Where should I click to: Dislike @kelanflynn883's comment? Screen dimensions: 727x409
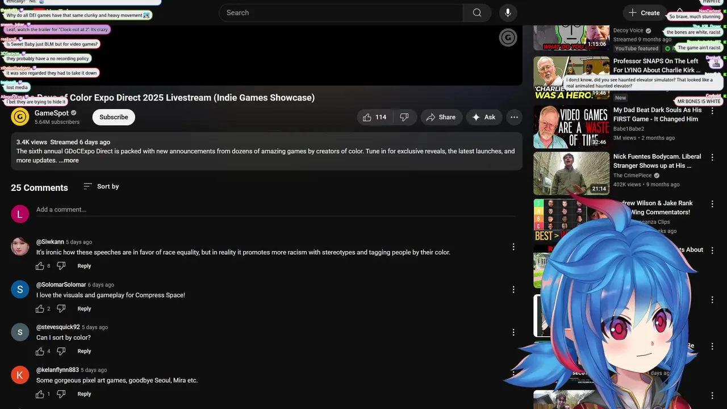coord(61,394)
